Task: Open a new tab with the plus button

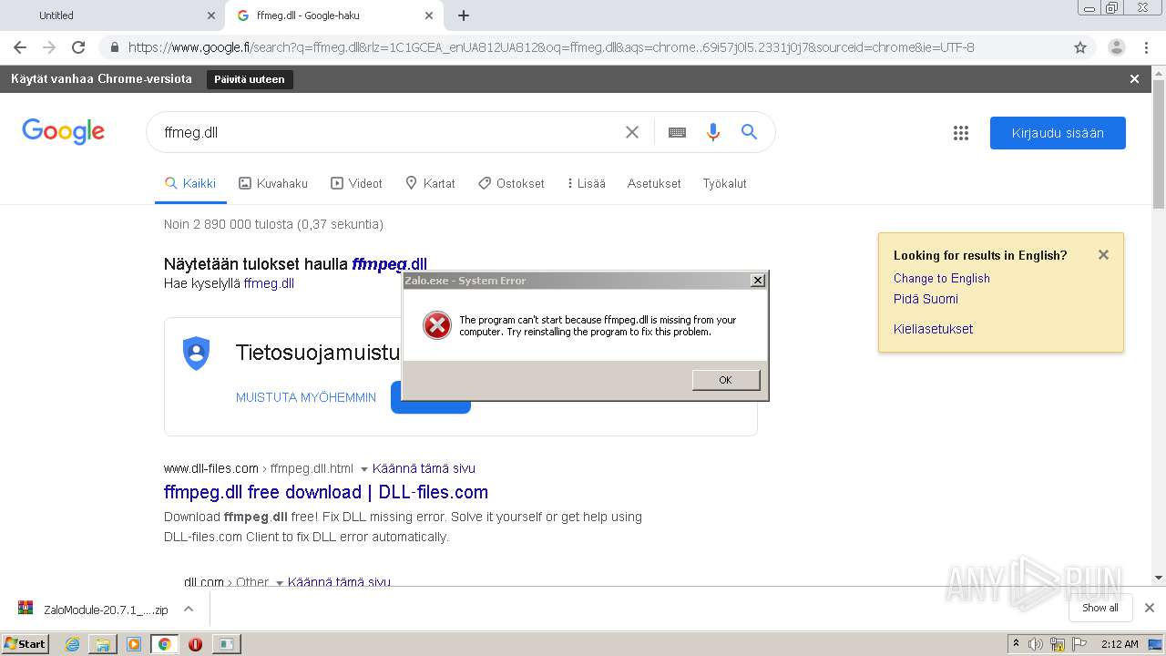Action: coord(464,15)
